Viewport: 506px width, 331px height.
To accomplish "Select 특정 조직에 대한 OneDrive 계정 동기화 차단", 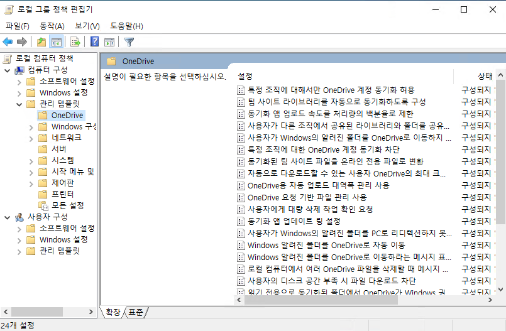I will coord(323,149).
